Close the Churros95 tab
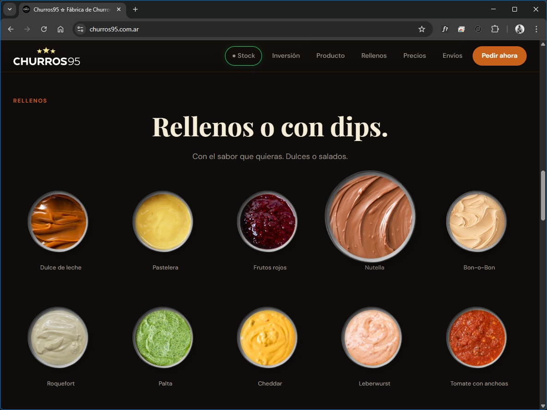547x410 pixels. point(119,9)
